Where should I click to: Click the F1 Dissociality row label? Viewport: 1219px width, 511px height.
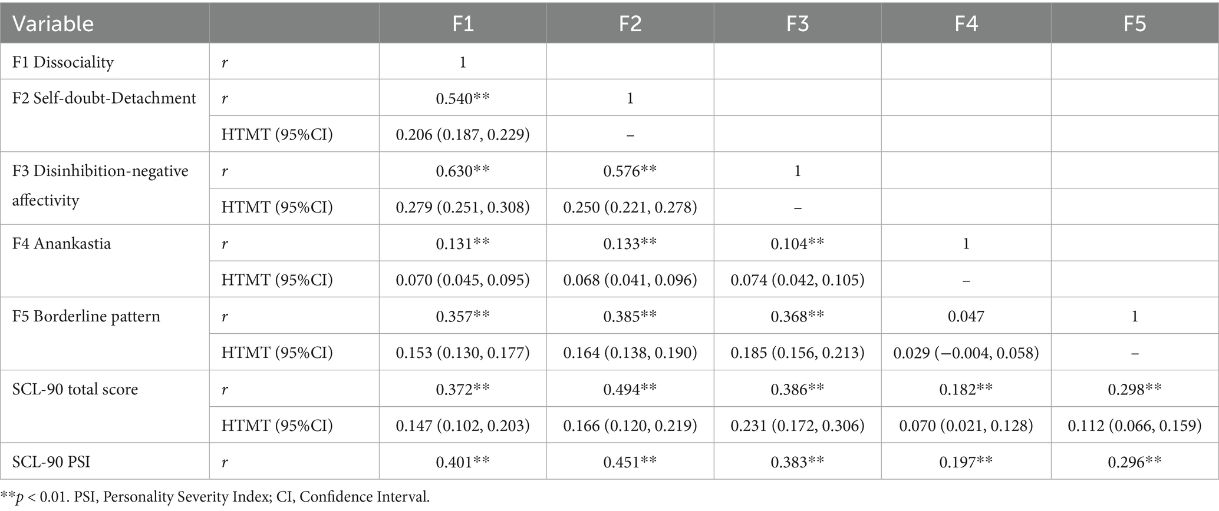63,62
